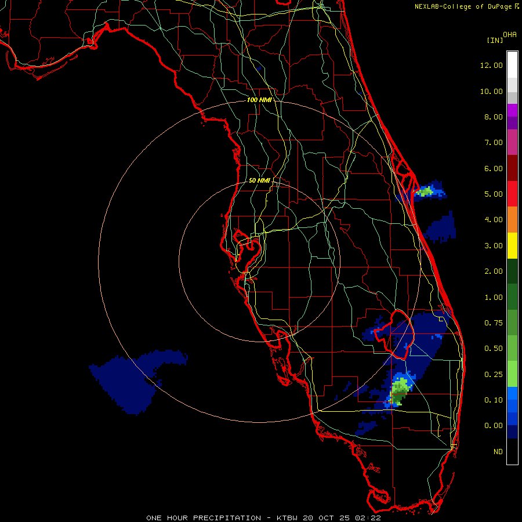This screenshot has height=522, width=522.
Task: Select the bright red swatch in the legend
Action: click(x=512, y=194)
